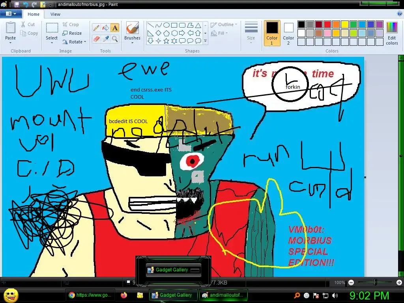Image resolution: width=404 pixels, height=303 pixels.
Task: Click the Cut button
Action: coord(28,24)
